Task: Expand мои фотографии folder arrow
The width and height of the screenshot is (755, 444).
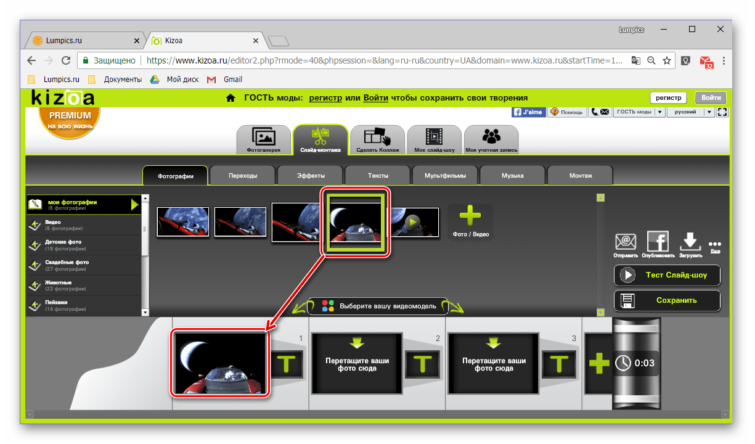Action: tap(134, 204)
